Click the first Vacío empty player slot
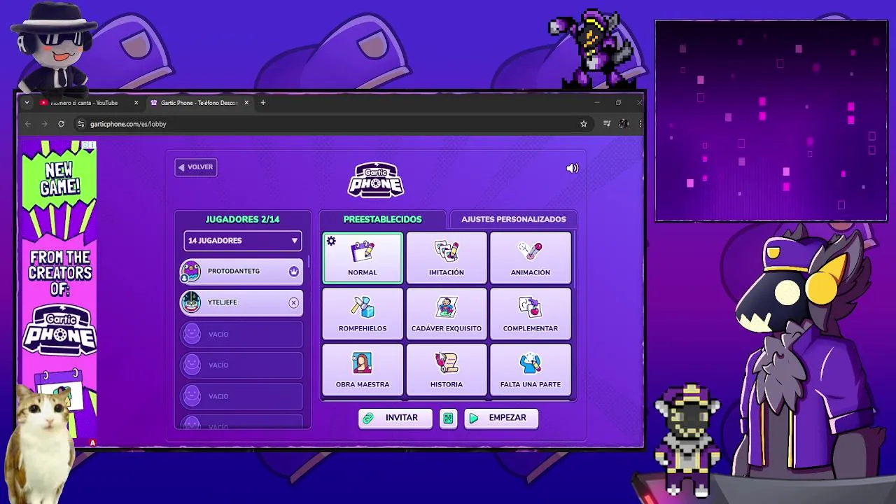The image size is (896, 504). pyautogui.click(x=242, y=334)
